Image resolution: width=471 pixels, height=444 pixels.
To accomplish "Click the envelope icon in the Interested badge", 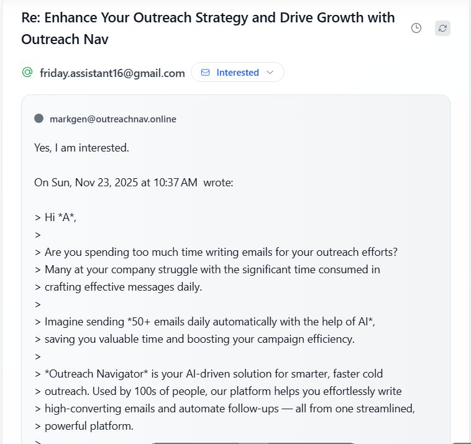I will (x=206, y=73).
